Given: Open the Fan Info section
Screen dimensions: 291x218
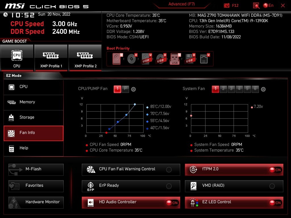Looking at the screenshot, I should pyautogui.click(x=34, y=133).
